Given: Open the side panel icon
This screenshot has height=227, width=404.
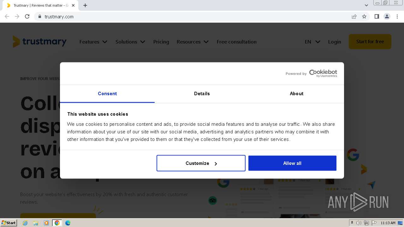Looking at the screenshot, I should tap(377, 16).
